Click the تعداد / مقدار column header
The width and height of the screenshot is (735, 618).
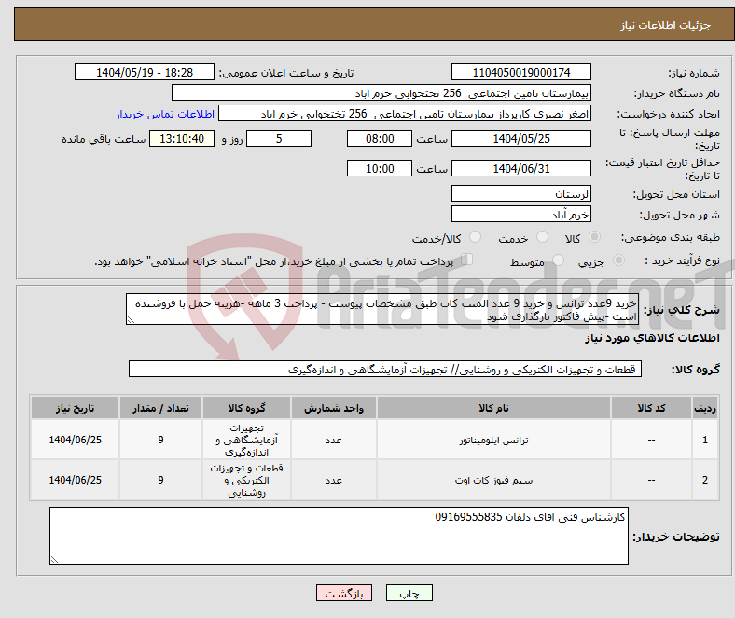160,408
